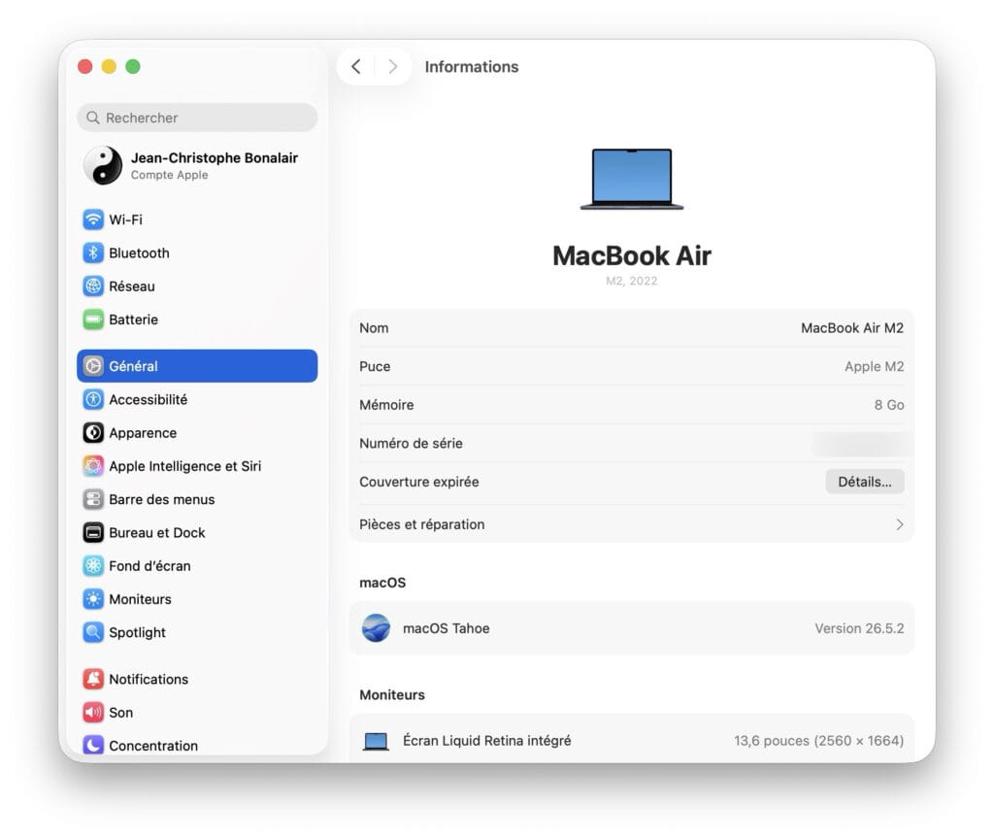Close the window with the red button
Screen dimensions: 994x840
pos(85,67)
